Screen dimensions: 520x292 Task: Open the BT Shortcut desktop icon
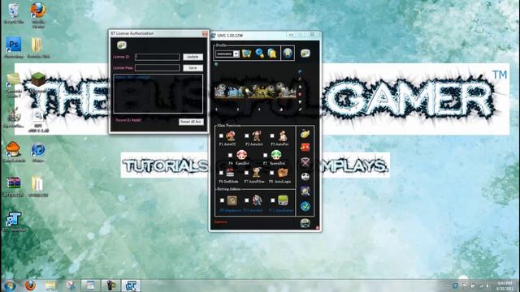13,221
